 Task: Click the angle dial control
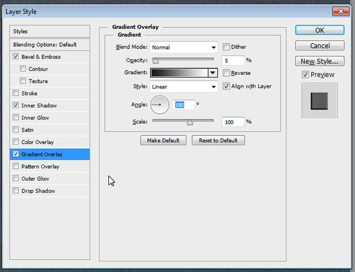point(160,105)
